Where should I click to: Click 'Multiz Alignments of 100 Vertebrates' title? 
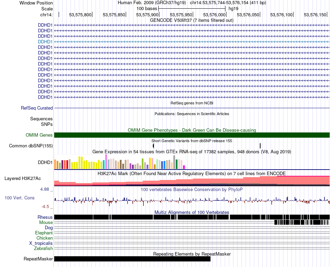pos(192,212)
